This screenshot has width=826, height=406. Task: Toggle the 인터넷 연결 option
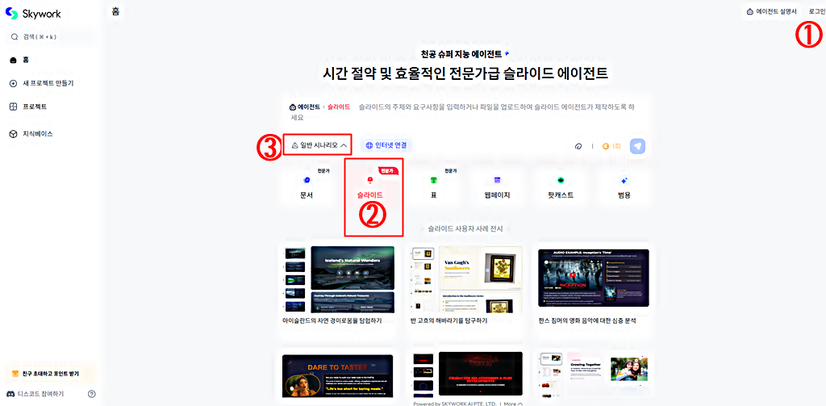coord(386,145)
